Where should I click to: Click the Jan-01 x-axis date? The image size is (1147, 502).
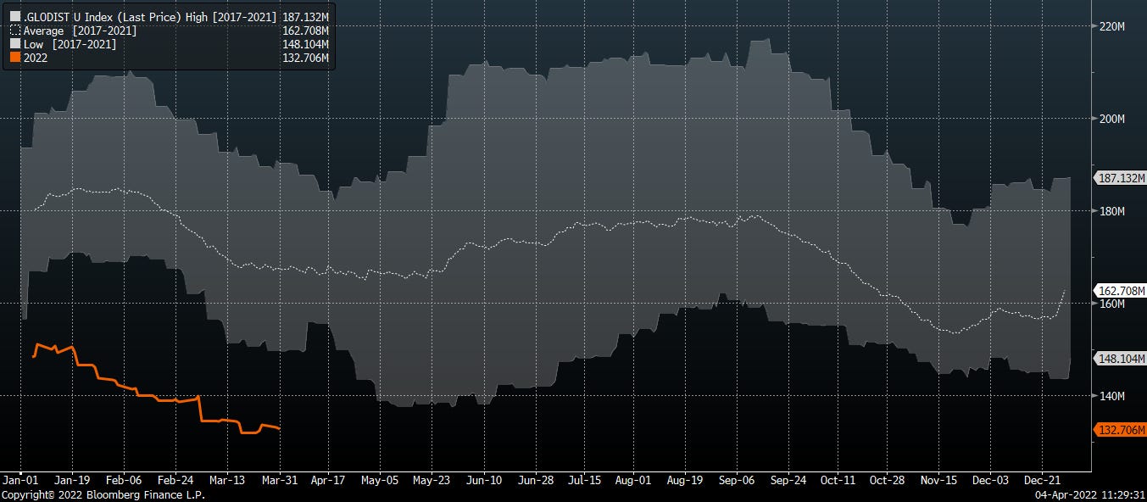click(21, 481)
